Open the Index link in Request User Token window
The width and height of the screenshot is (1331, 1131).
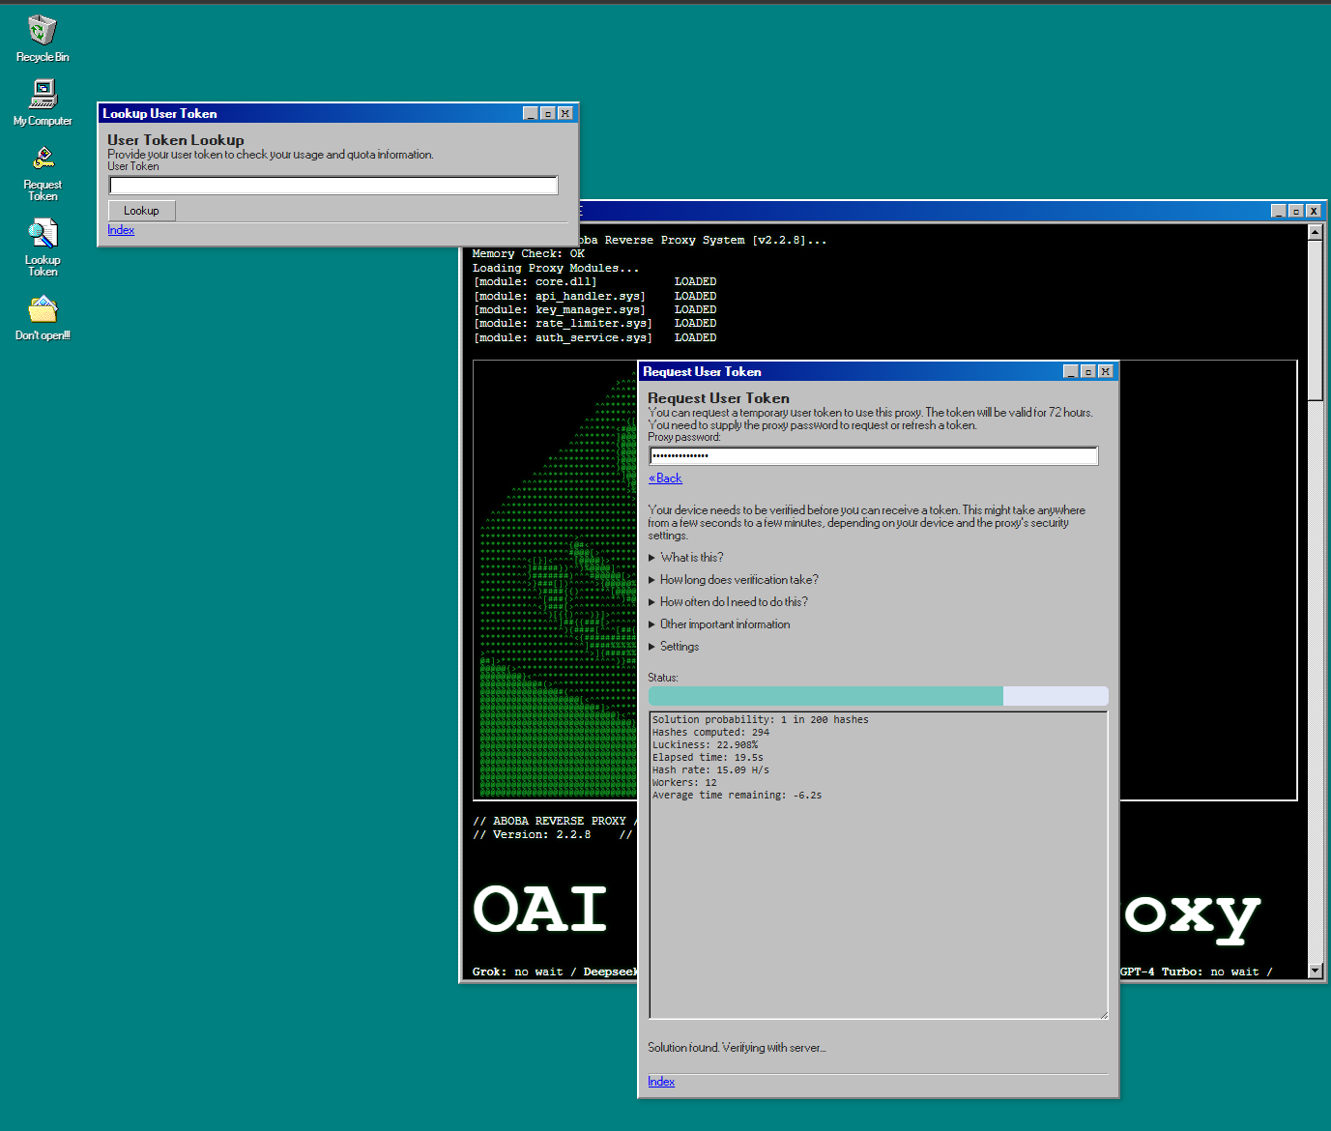pyautogui.click(x=661, y=1082)
